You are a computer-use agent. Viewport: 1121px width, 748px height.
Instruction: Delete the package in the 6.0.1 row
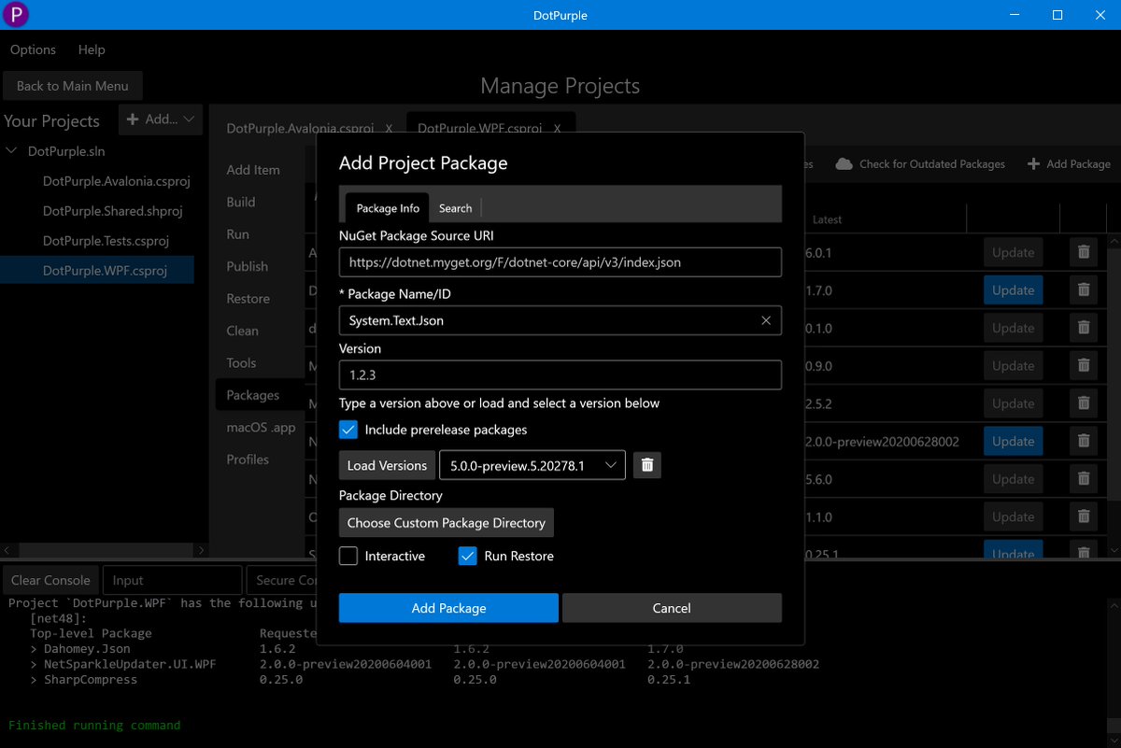tap(1084, 252)
